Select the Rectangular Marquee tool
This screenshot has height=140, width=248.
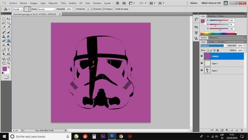pyautogui.click(x=4, y=19)
